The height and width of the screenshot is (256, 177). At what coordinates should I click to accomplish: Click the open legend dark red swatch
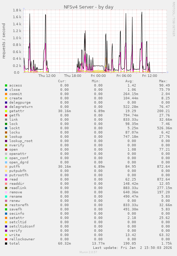(6, 150)
